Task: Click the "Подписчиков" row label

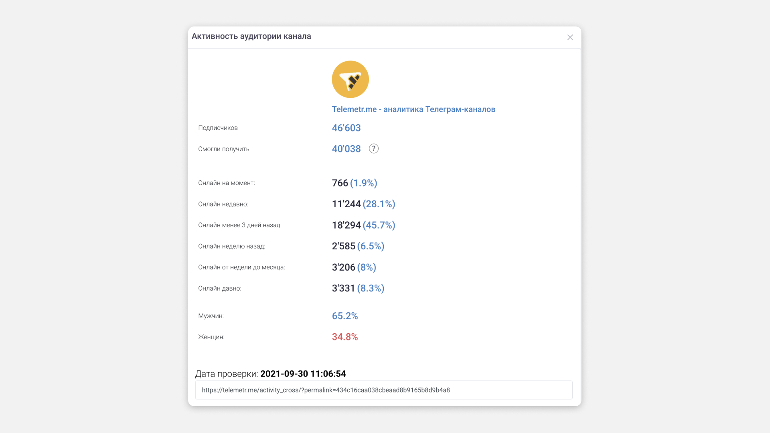Action: 218,128
